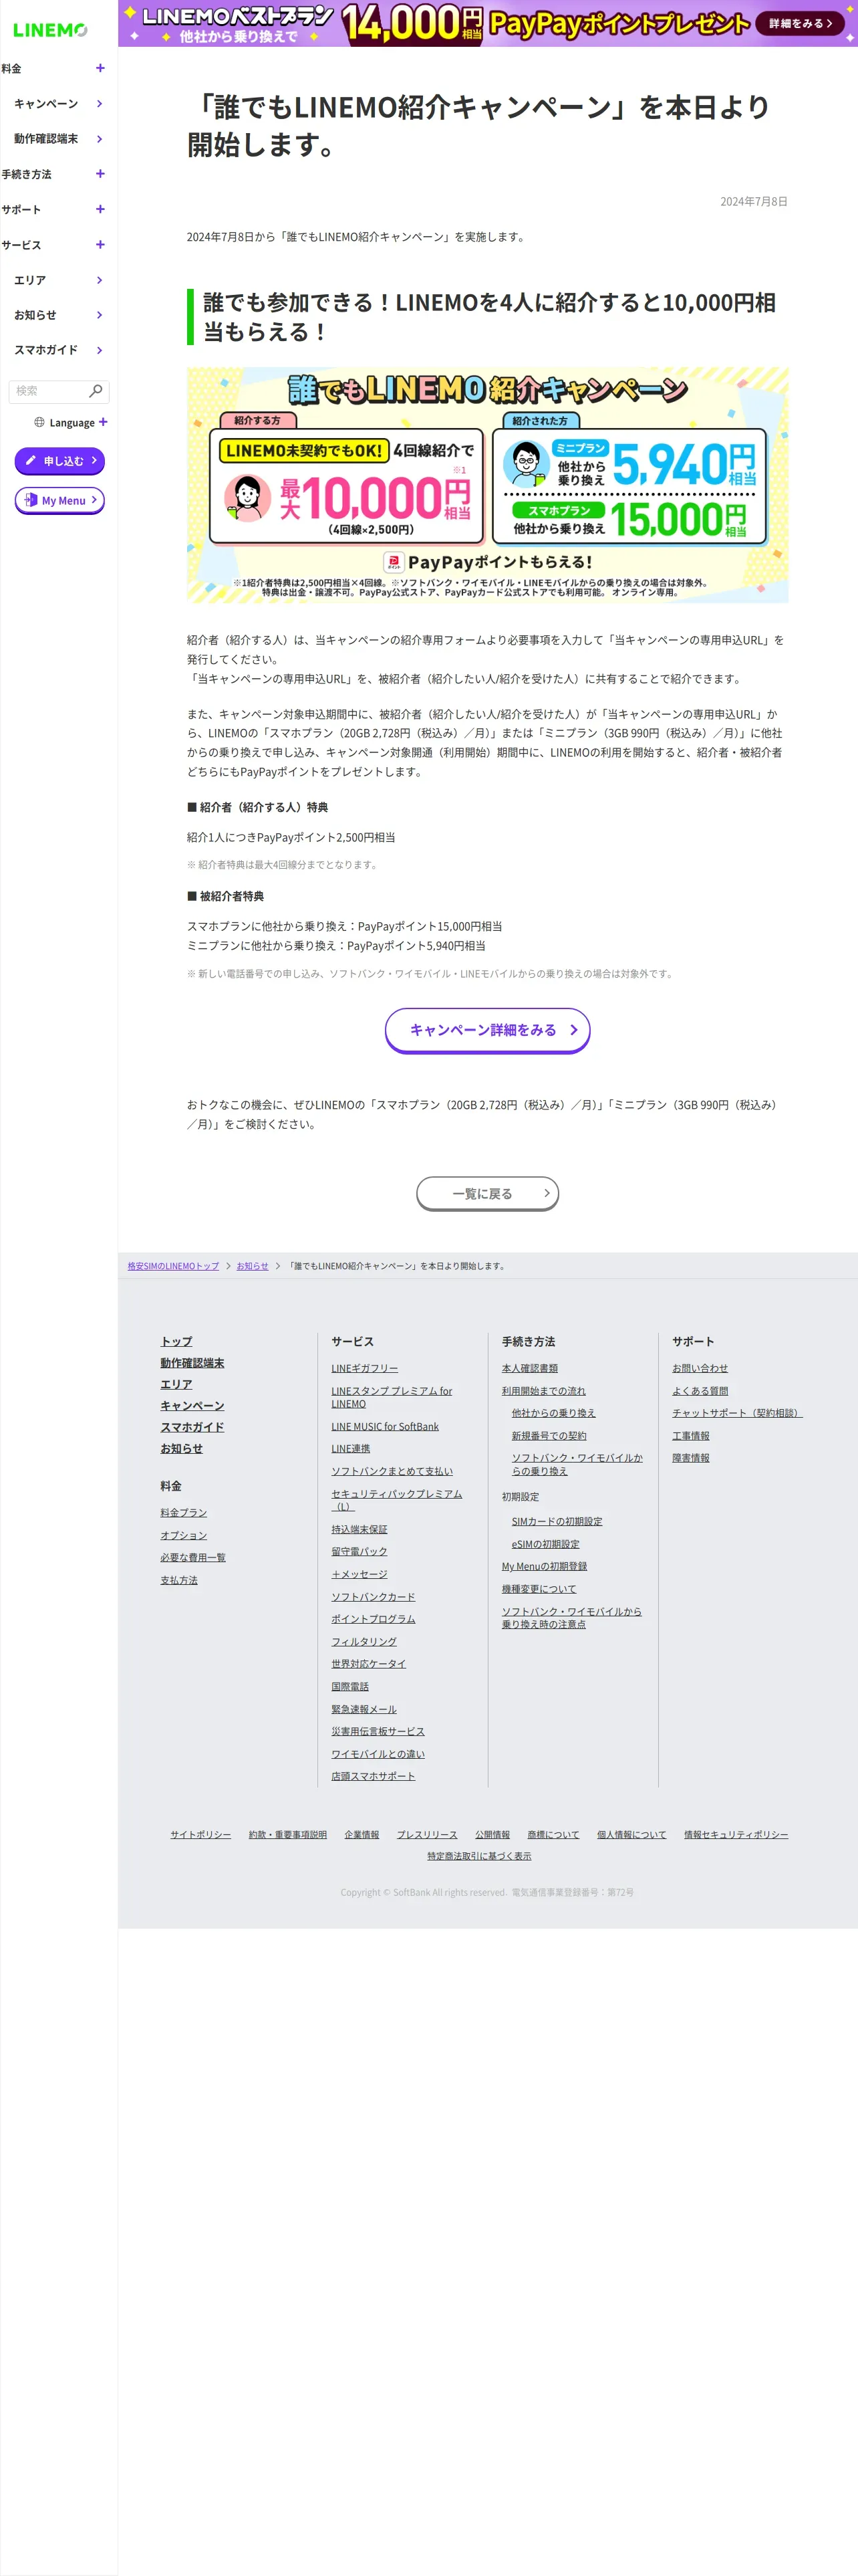Open footer ワイモバイルとの違い link
Image resolution: width=858 pixels, height=2576 pixels.
(378, 1754)
